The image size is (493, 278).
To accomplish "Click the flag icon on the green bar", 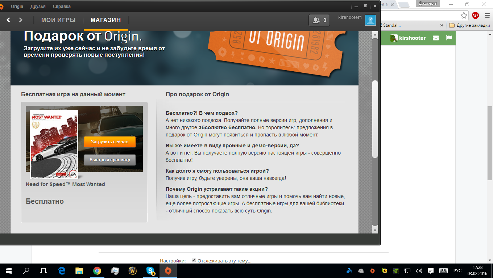I will coord(449,38).
